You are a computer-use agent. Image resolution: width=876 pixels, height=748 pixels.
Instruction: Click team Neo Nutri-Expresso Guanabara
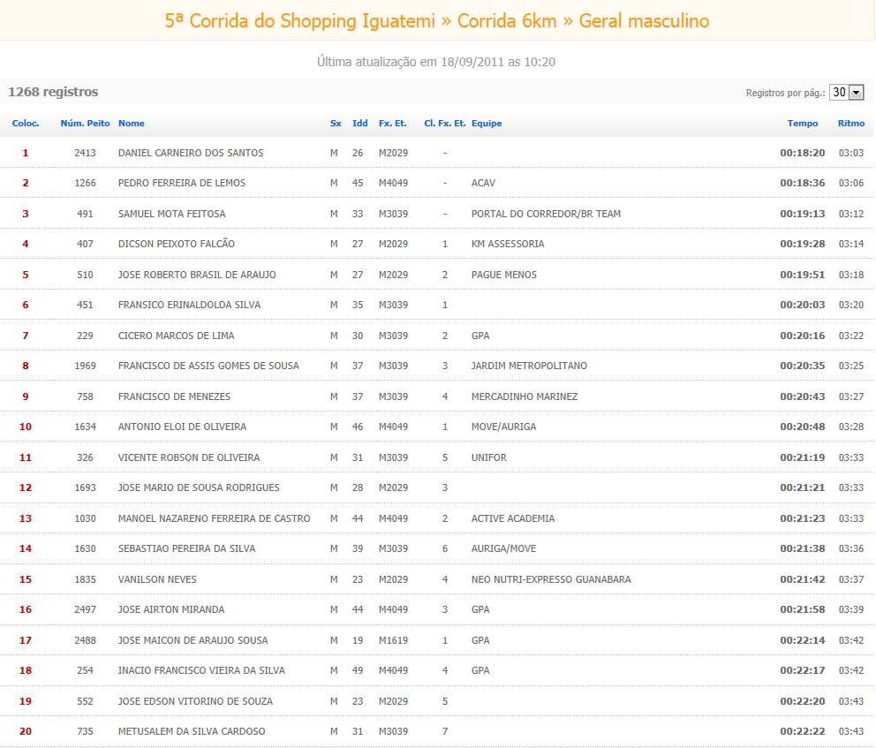click(x=550, y=579)
